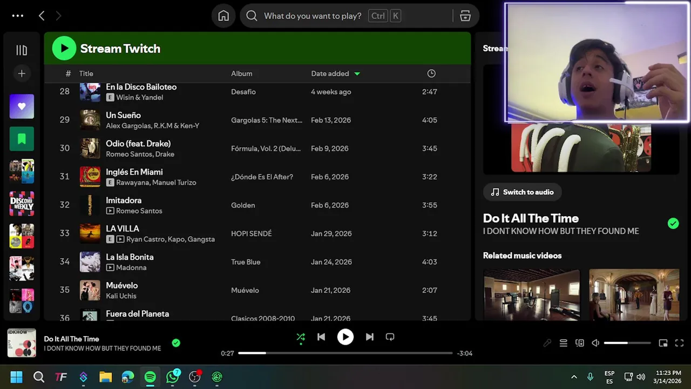Viewport: 691px width, 389px height.
Task: Click the Inglés En Miami cover art
Action: [x=90, y=177]
